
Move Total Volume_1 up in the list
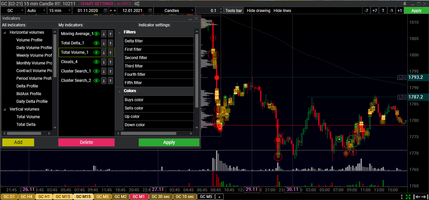(111, 52)
